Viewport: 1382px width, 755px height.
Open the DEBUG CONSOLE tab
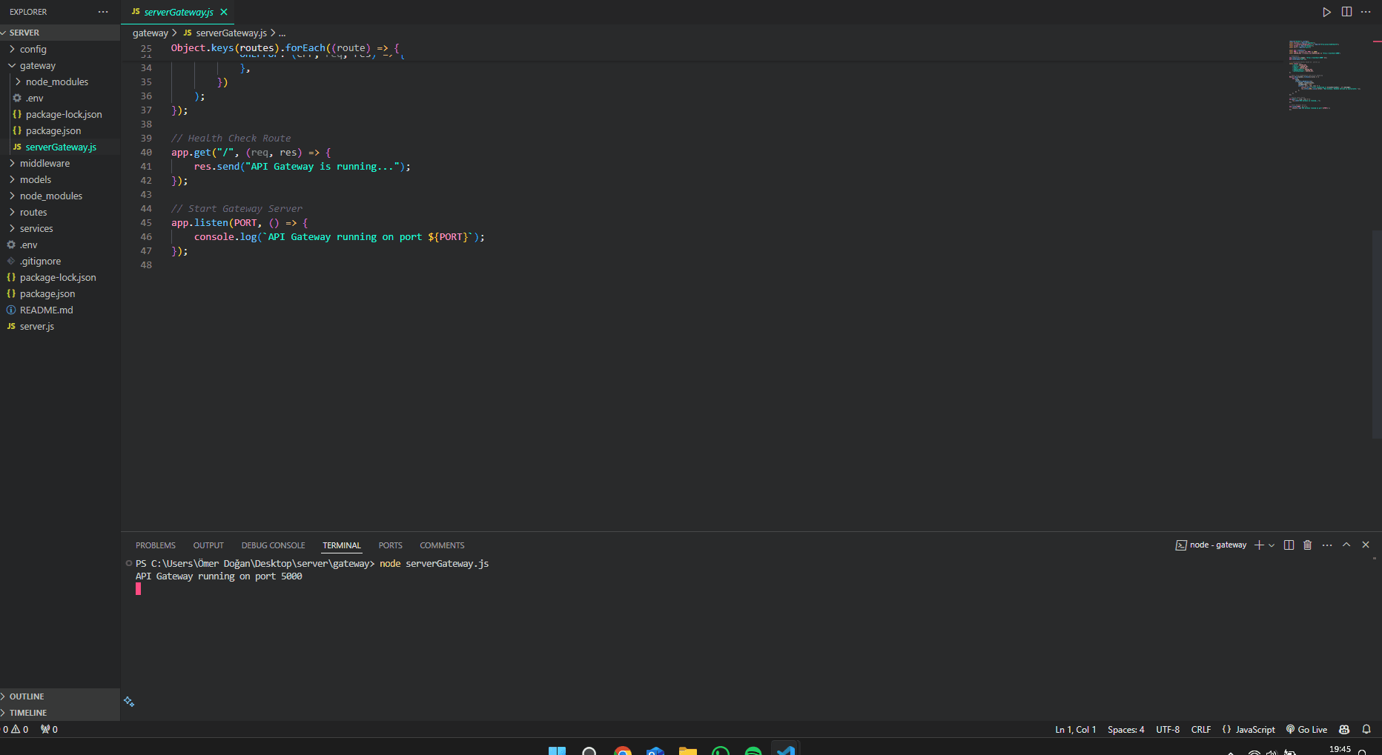click(273, 545)
